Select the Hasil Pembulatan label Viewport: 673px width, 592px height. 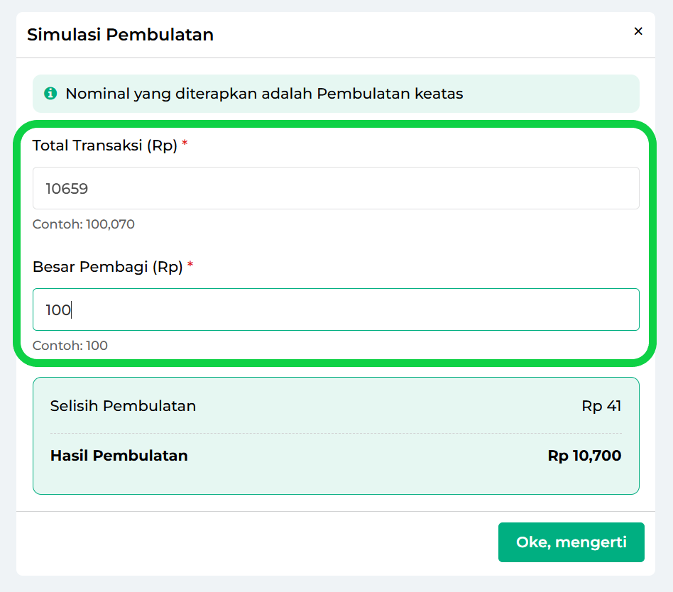tap(119, 456)
